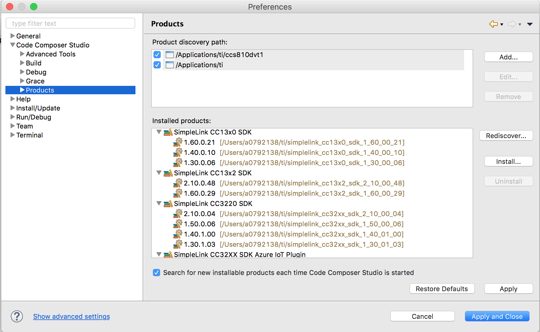Click the Apply and Close button

coord(497,316)
